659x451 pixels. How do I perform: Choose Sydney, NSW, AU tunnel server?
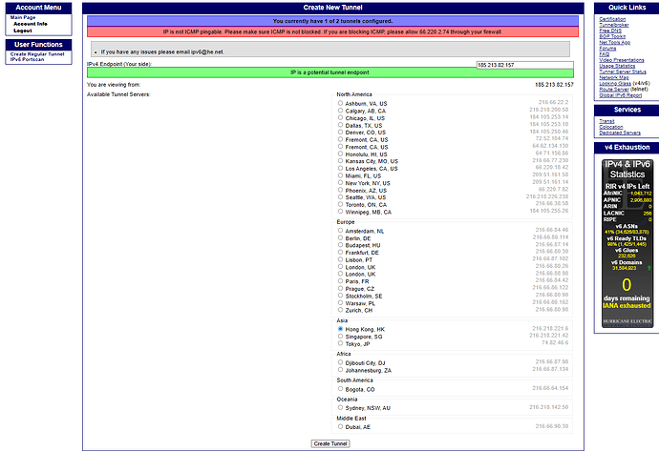[340, 407]
